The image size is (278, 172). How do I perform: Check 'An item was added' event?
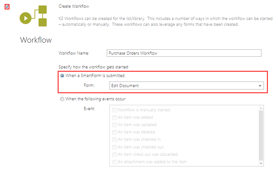pyautogui.click(x=115, y=117)
